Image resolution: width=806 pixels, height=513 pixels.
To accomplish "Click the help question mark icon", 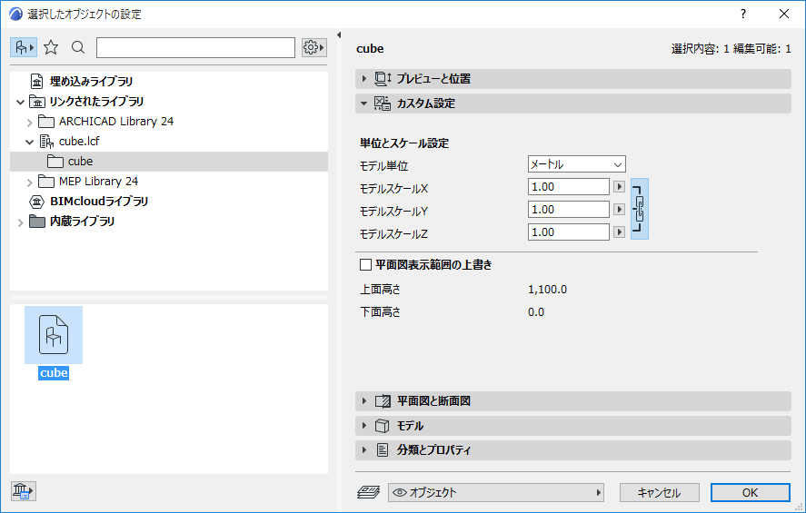I will coord(742,14).
